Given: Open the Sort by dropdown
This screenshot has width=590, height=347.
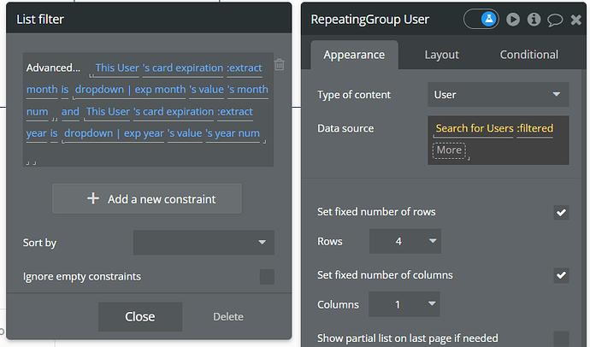Looking at the screenshot, I should 204,243.
